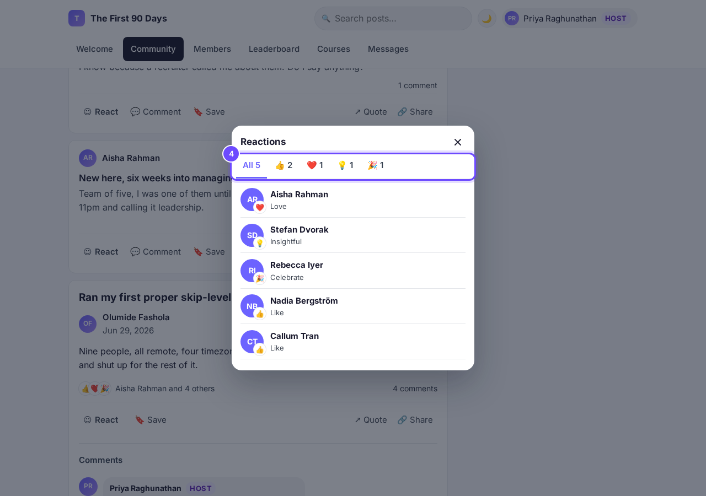
Task: Open reaction emoji summary on Olumide's post
Action: [x=94, y=389]
